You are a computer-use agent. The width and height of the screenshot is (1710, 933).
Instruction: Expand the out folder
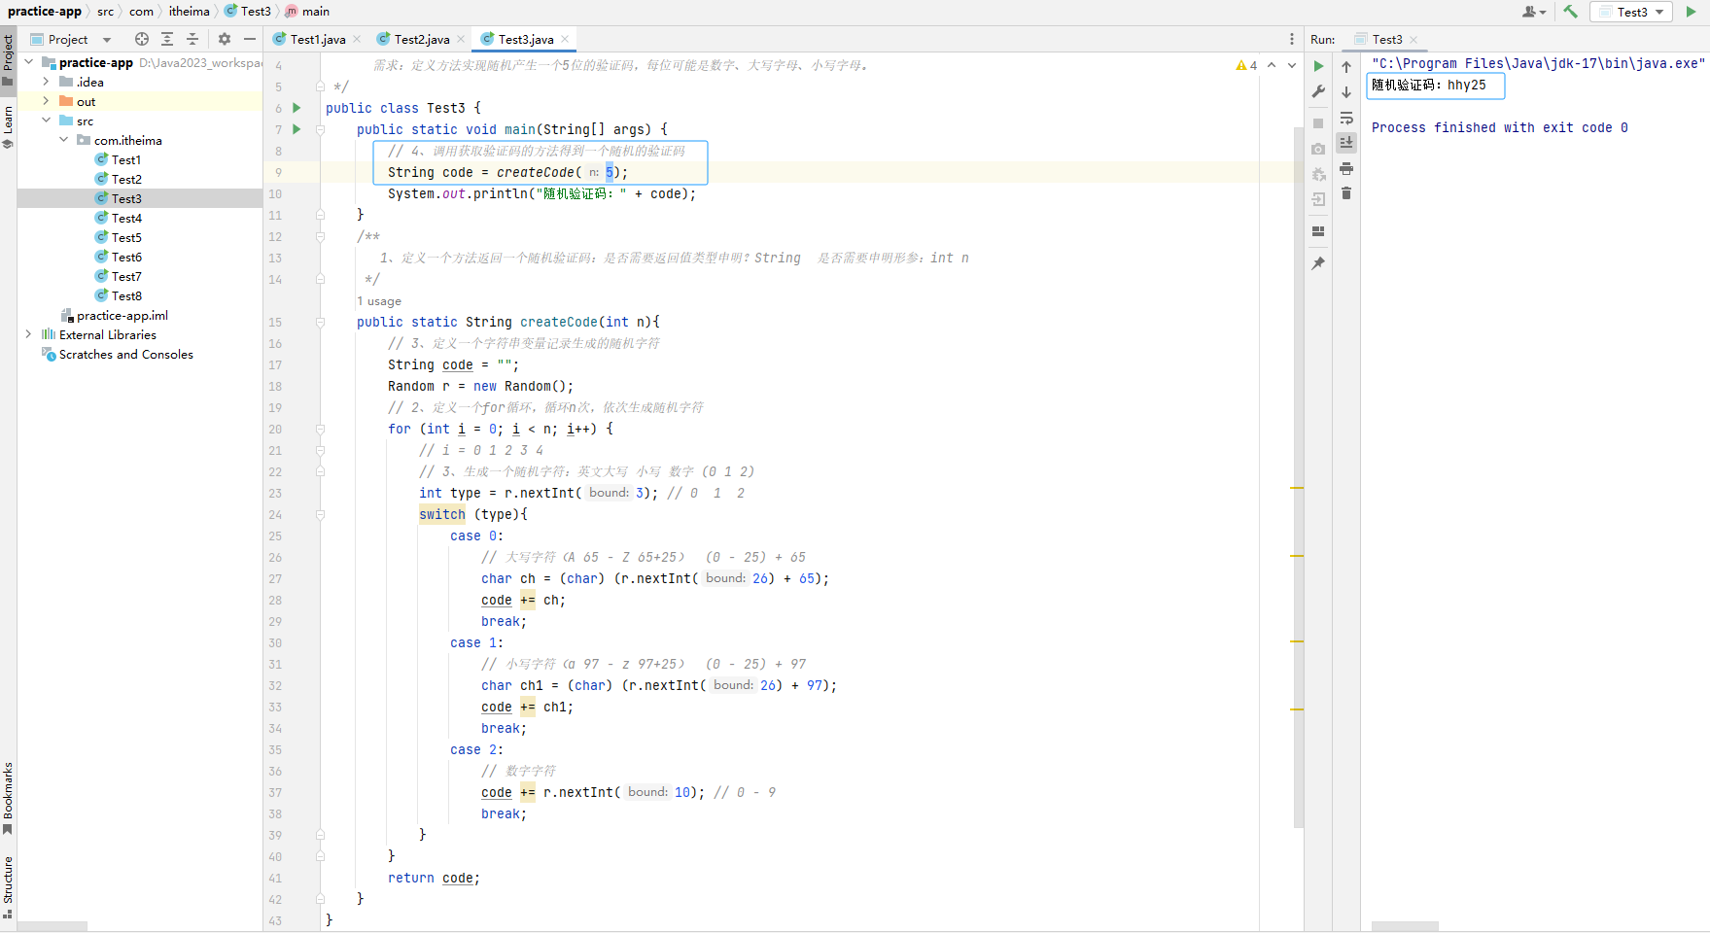click(46, 101)
